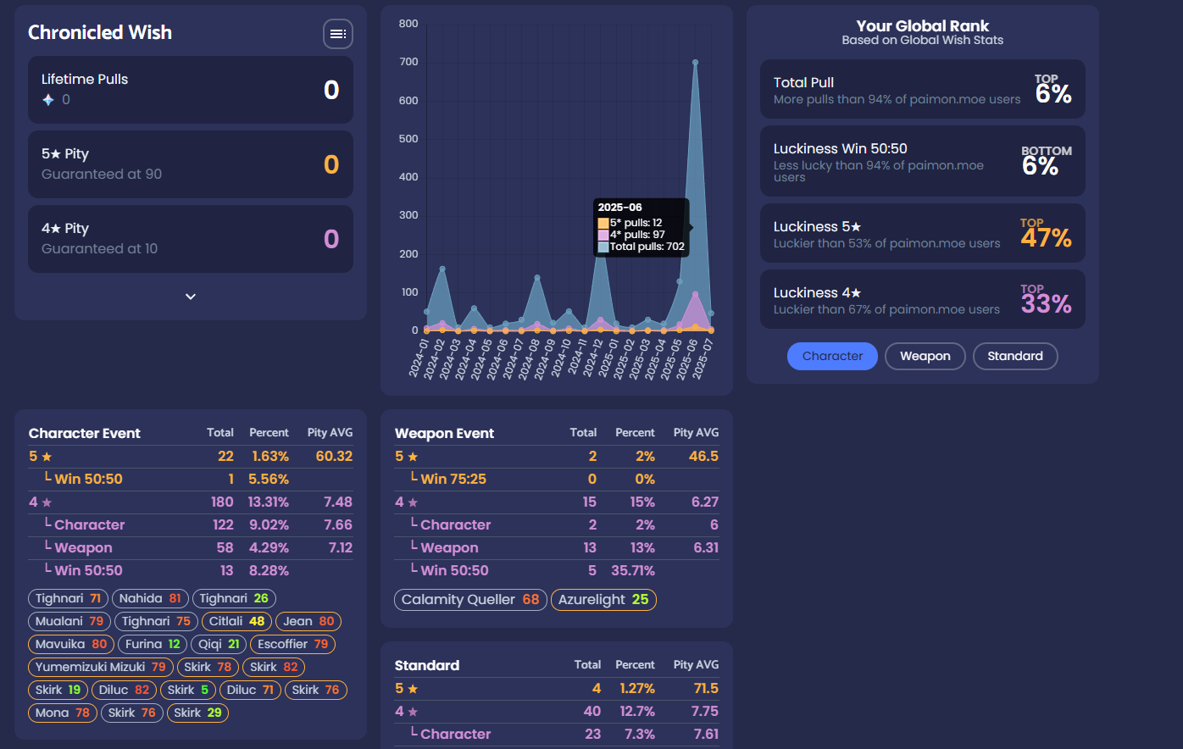The width and height of the screenshot is (1183, 749).
Task: Click the Furina 12 pull tag
Action: click(x=153, y=644)
